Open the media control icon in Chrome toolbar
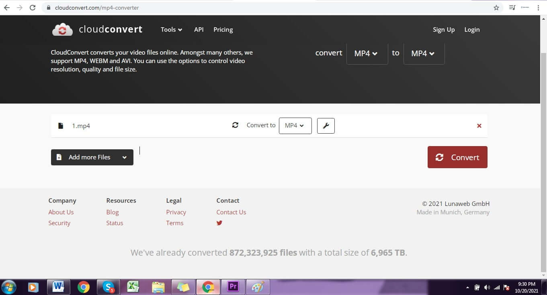 pyautogui.click(x=512, y=8)
